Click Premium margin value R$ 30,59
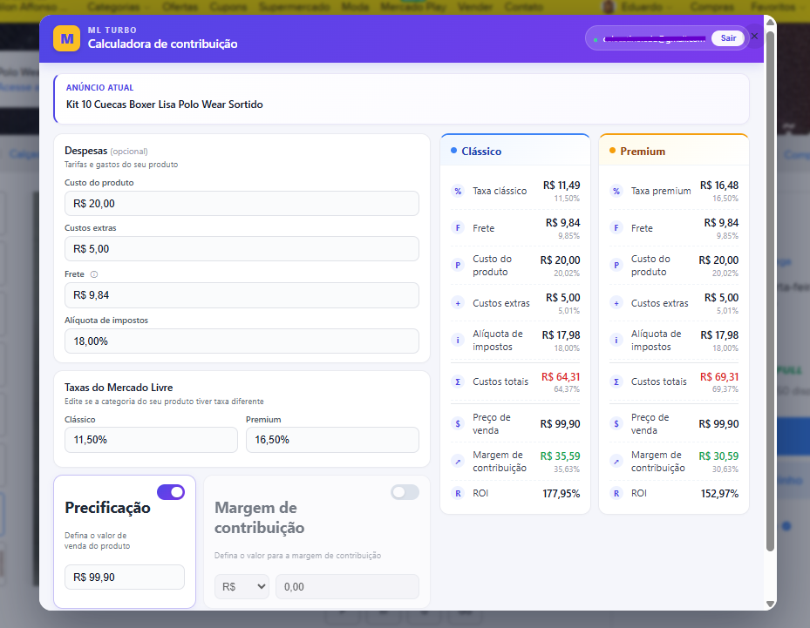Image resolution: width=810 pixels, height=628 pixels. pyautogui.click(x=718, y=456)
